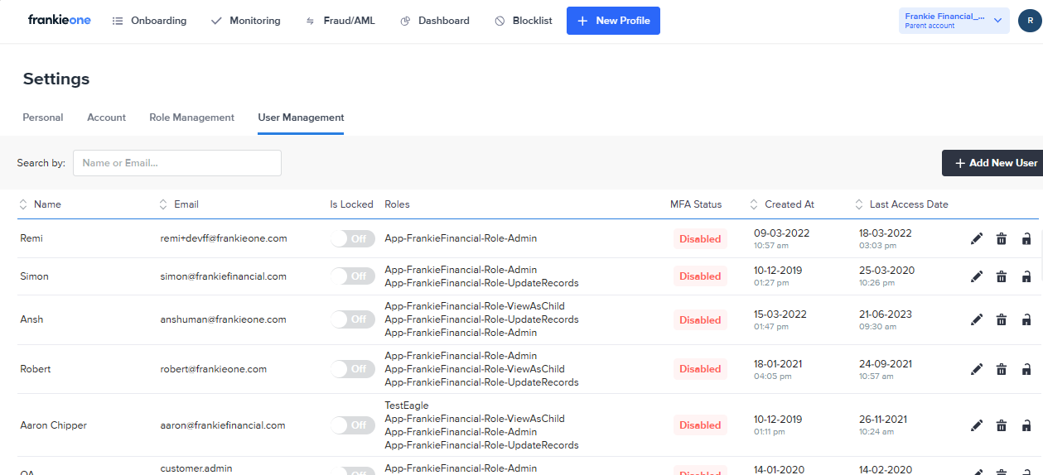
Task: Click lock icon in Remi's row
Action: [1026, 239]
